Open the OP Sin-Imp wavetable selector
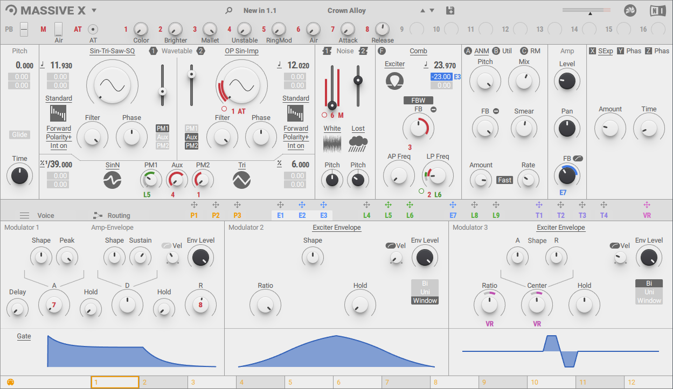673x389 pixels. coord(241,51)
